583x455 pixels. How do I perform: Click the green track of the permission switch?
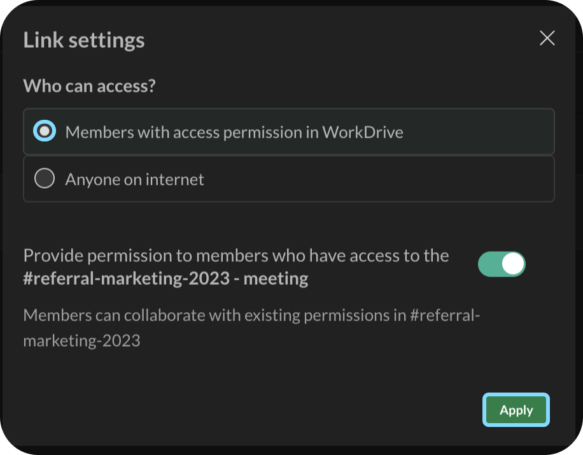click(x=489, y=264)
